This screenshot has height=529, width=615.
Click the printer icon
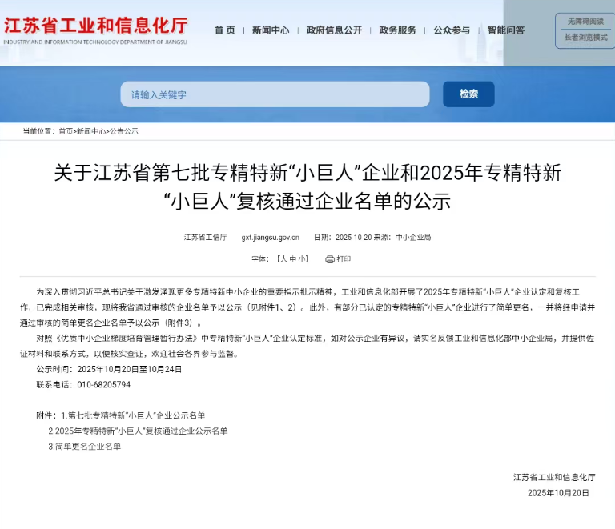pyautogui.click(x=330, y=259)
